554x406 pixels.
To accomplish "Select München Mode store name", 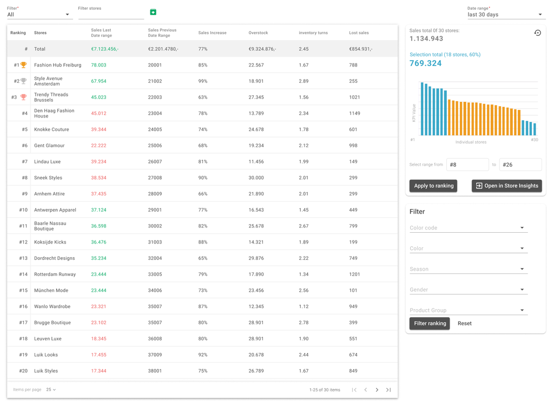I will [x=51, y=290].
